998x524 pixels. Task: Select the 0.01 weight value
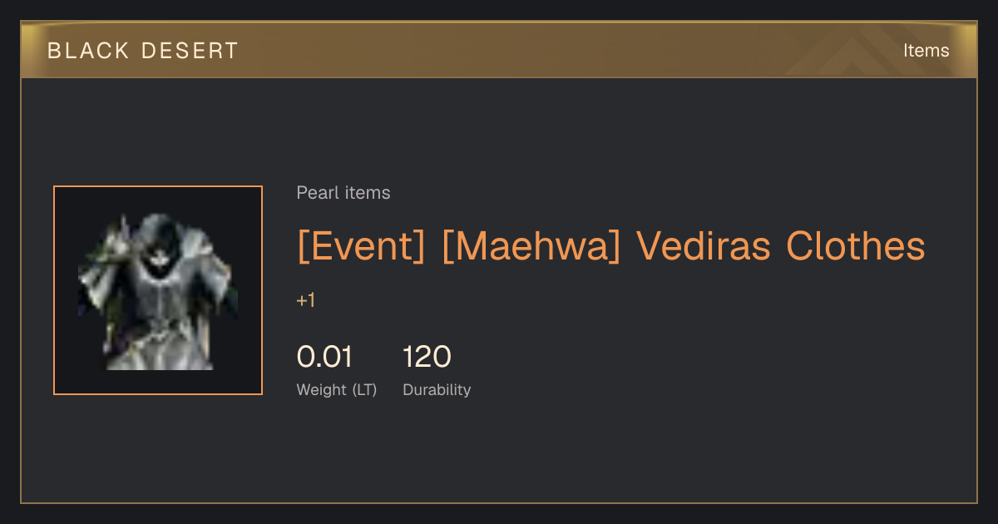324,357
